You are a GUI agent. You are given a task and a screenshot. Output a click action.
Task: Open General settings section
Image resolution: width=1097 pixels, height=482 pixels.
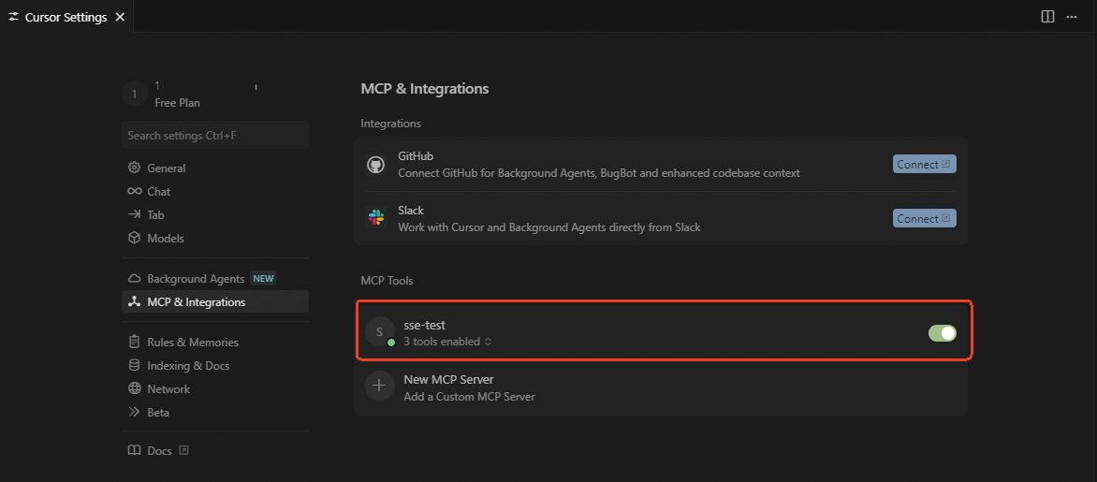click(x=215, y=168)
